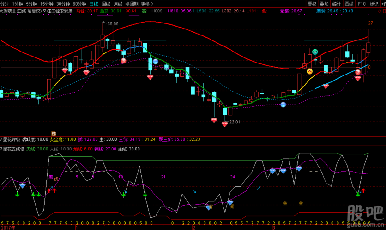Click the purple 13 count label
The height and width of the screenshot is (230, 386).
[121, 177]
